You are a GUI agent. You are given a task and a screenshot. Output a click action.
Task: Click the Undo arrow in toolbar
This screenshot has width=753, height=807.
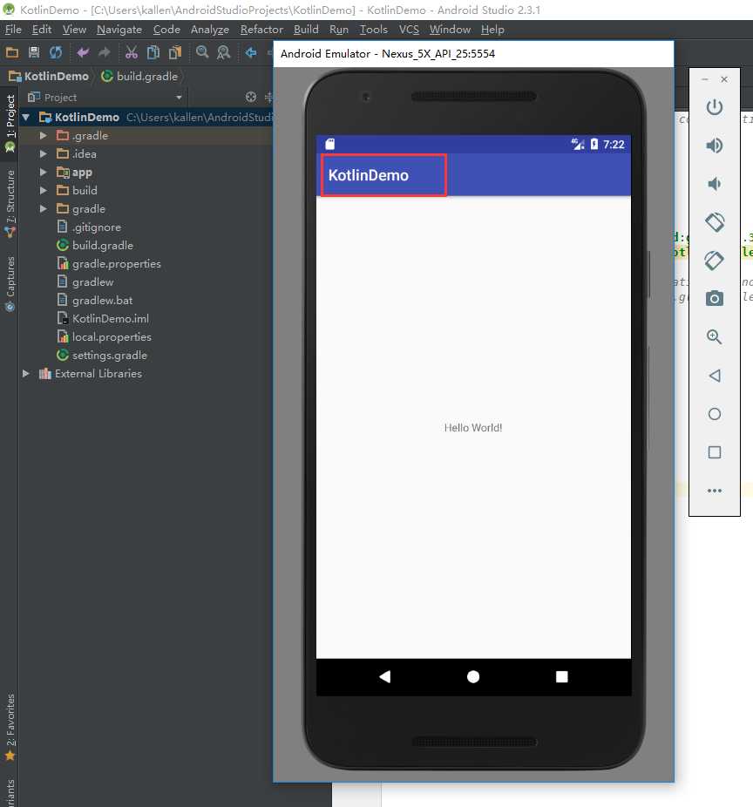(x=82, y=52)
